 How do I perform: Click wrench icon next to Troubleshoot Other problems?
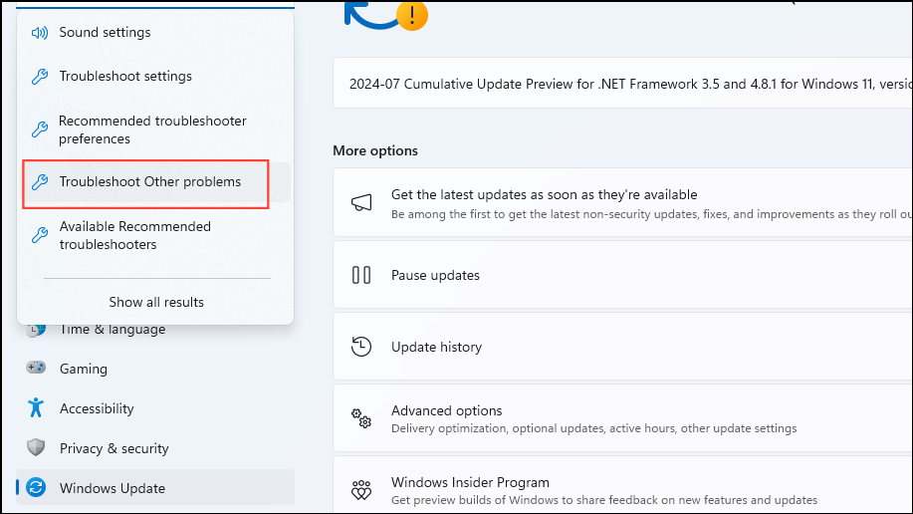[40, 182]
